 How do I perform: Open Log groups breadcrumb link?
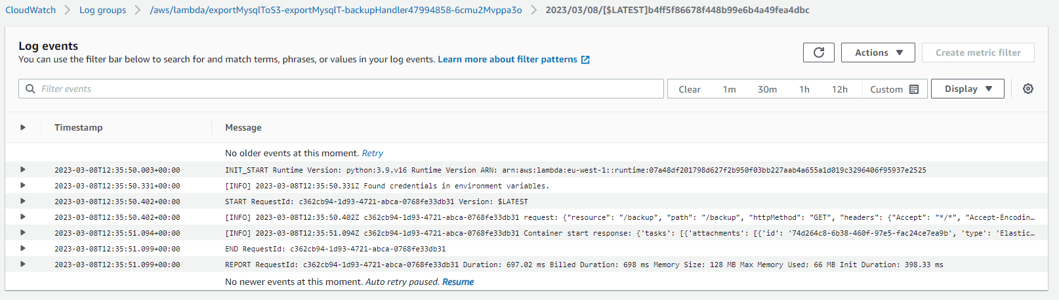[x=102, y=10]
